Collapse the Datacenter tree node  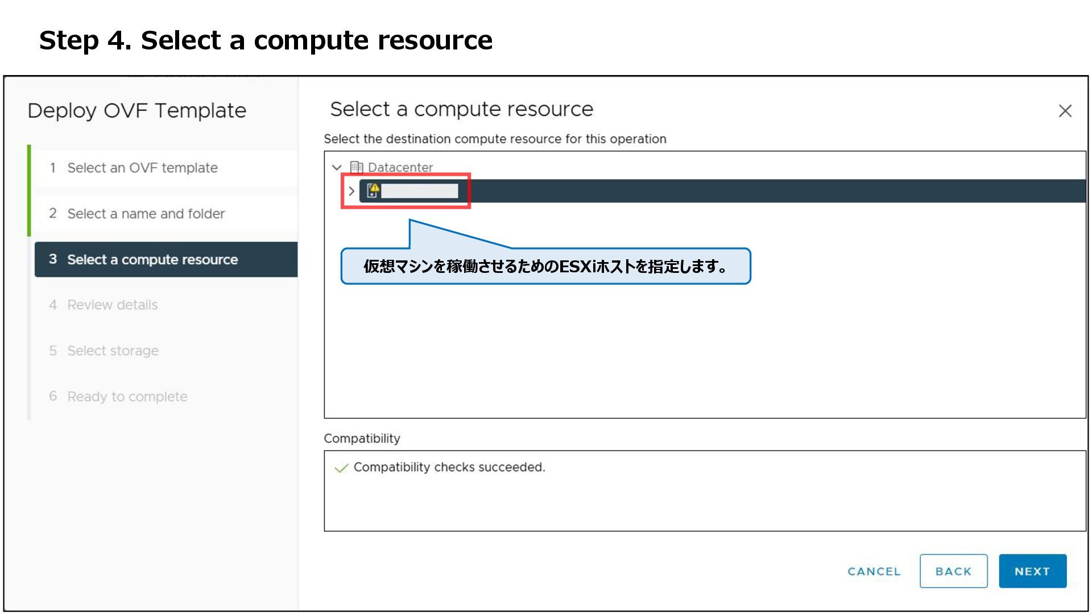pyautogui.click(x=337, y=167)
